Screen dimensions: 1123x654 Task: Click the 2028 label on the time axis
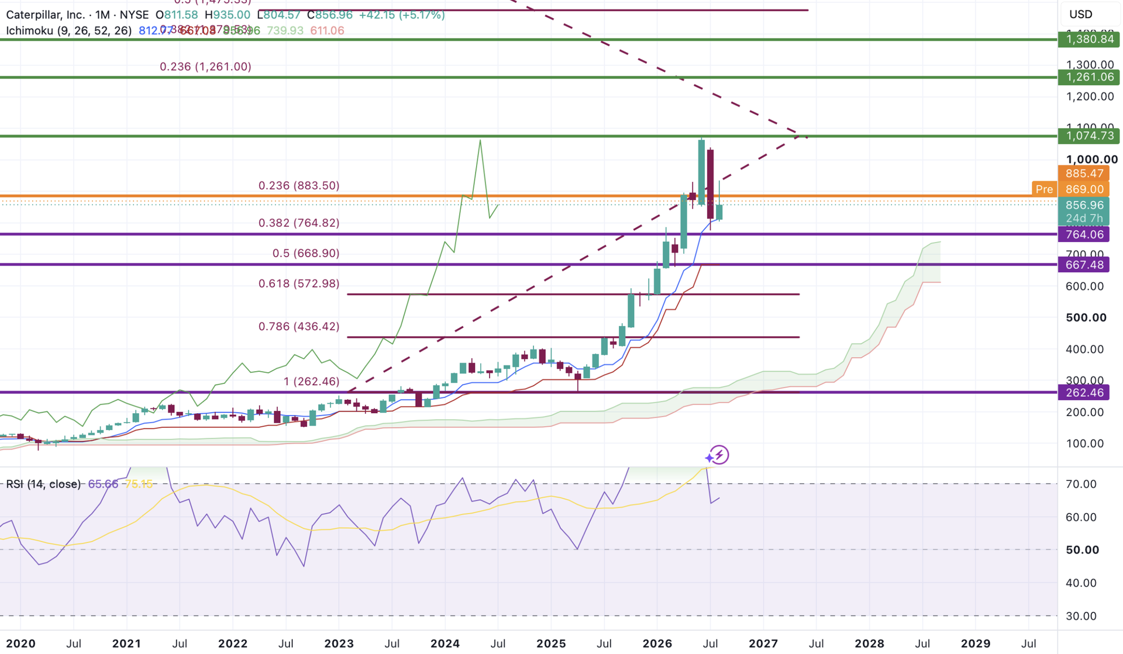(x=870, y=643)
